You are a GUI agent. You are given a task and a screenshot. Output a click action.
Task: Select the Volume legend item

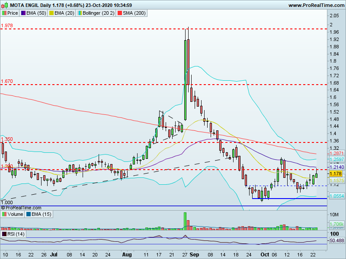pyautogui.click(x=13, y=214)
